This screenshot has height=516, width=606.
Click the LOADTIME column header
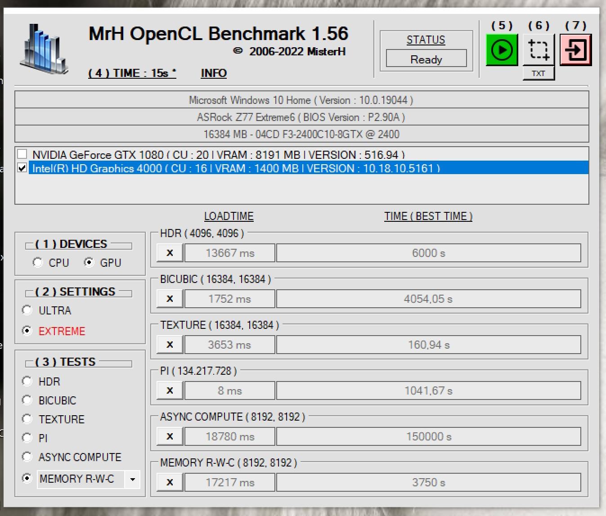229,216
